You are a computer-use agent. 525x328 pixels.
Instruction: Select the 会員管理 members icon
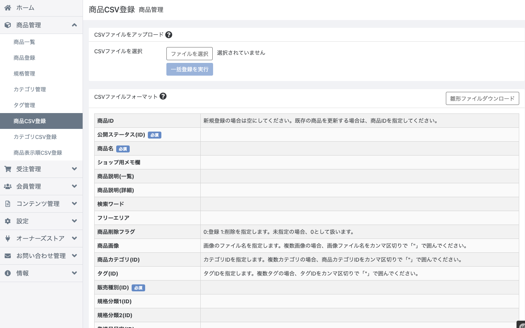[8, 186]
